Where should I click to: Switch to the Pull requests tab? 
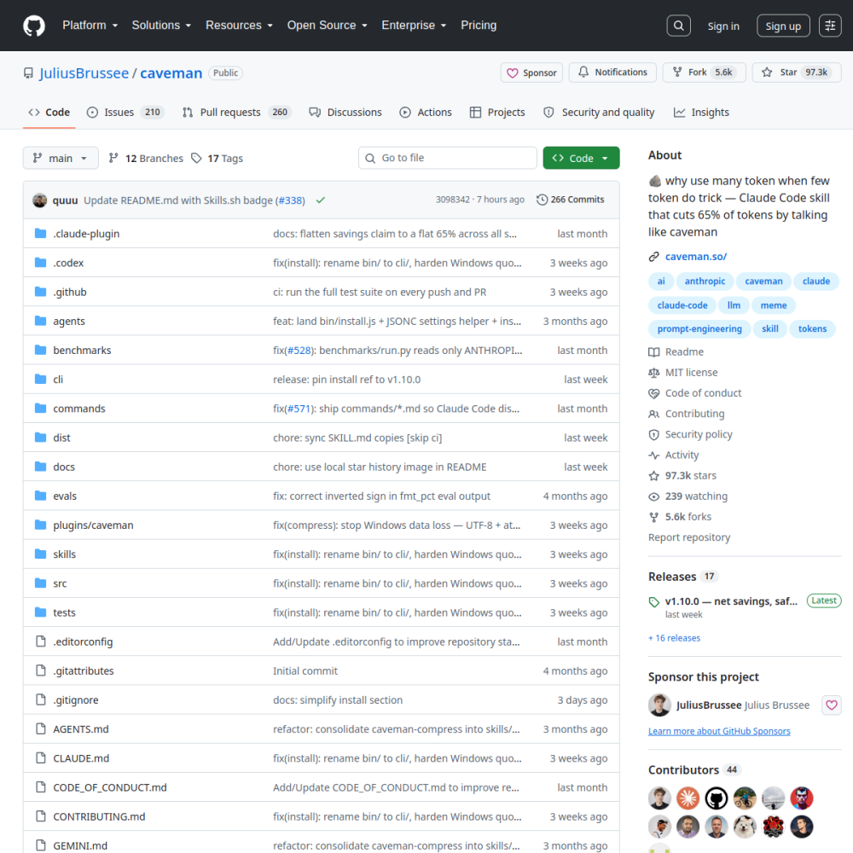(x=236, y=112)
